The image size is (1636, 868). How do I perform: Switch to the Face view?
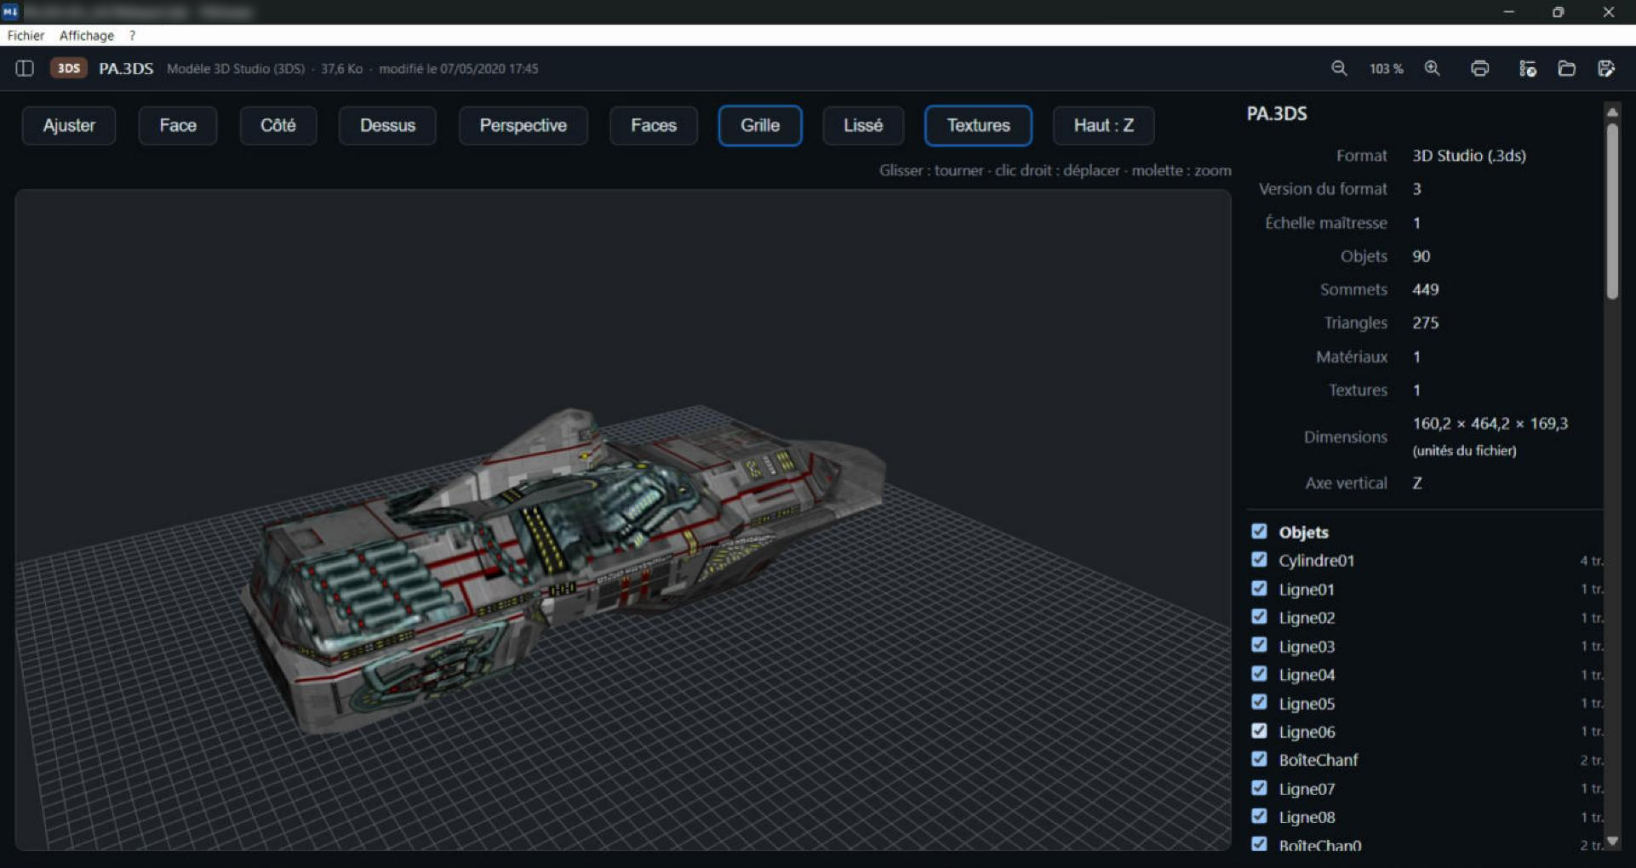coord(177,125)
